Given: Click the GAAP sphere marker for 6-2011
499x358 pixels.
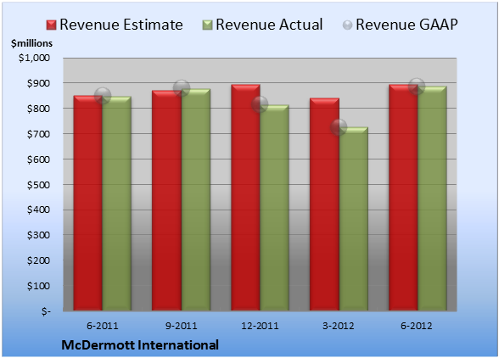Looking at the screenshot, I should tap(103, 96).
